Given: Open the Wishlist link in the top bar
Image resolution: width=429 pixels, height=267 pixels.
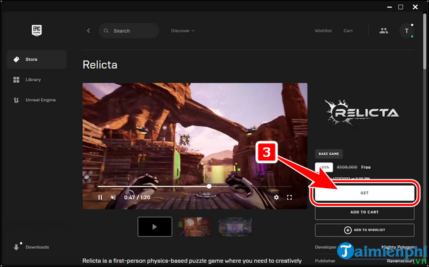Looking at the screenshot, I should click(323, 31).
